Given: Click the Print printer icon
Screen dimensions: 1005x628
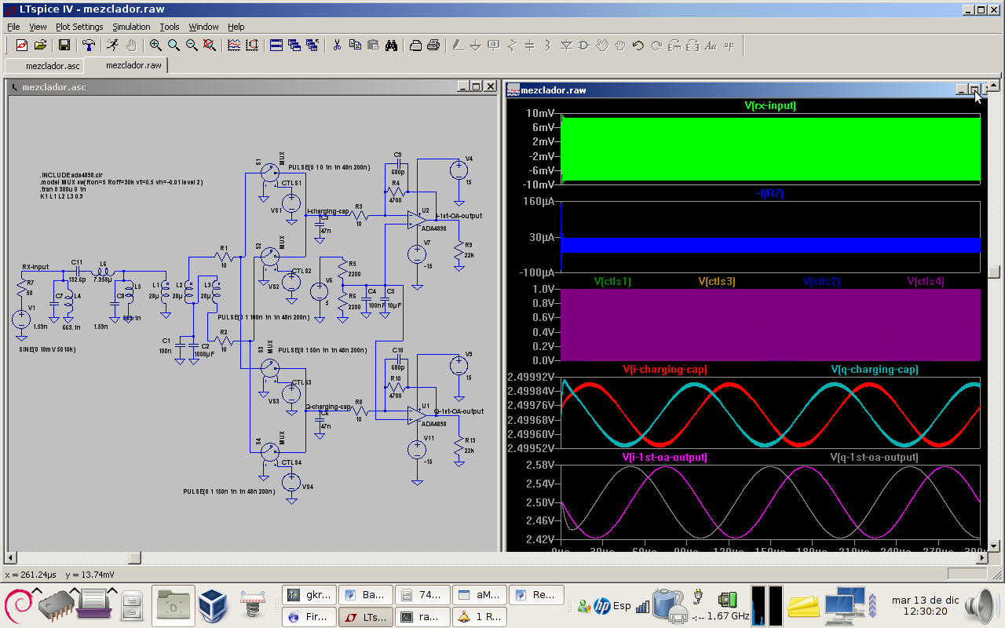Looking at the screenshot, I should pyautogui.click(x=433, y=46).
